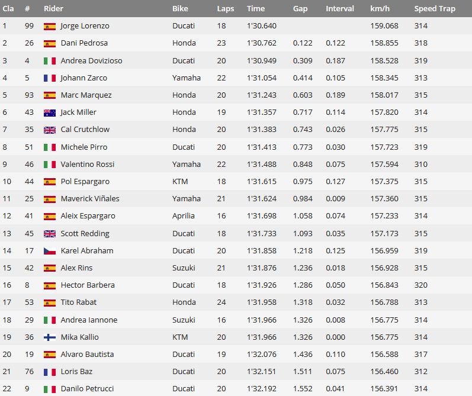Click the Laps column header
Viewport: 472px width, 396px height.
coord(226,9)
